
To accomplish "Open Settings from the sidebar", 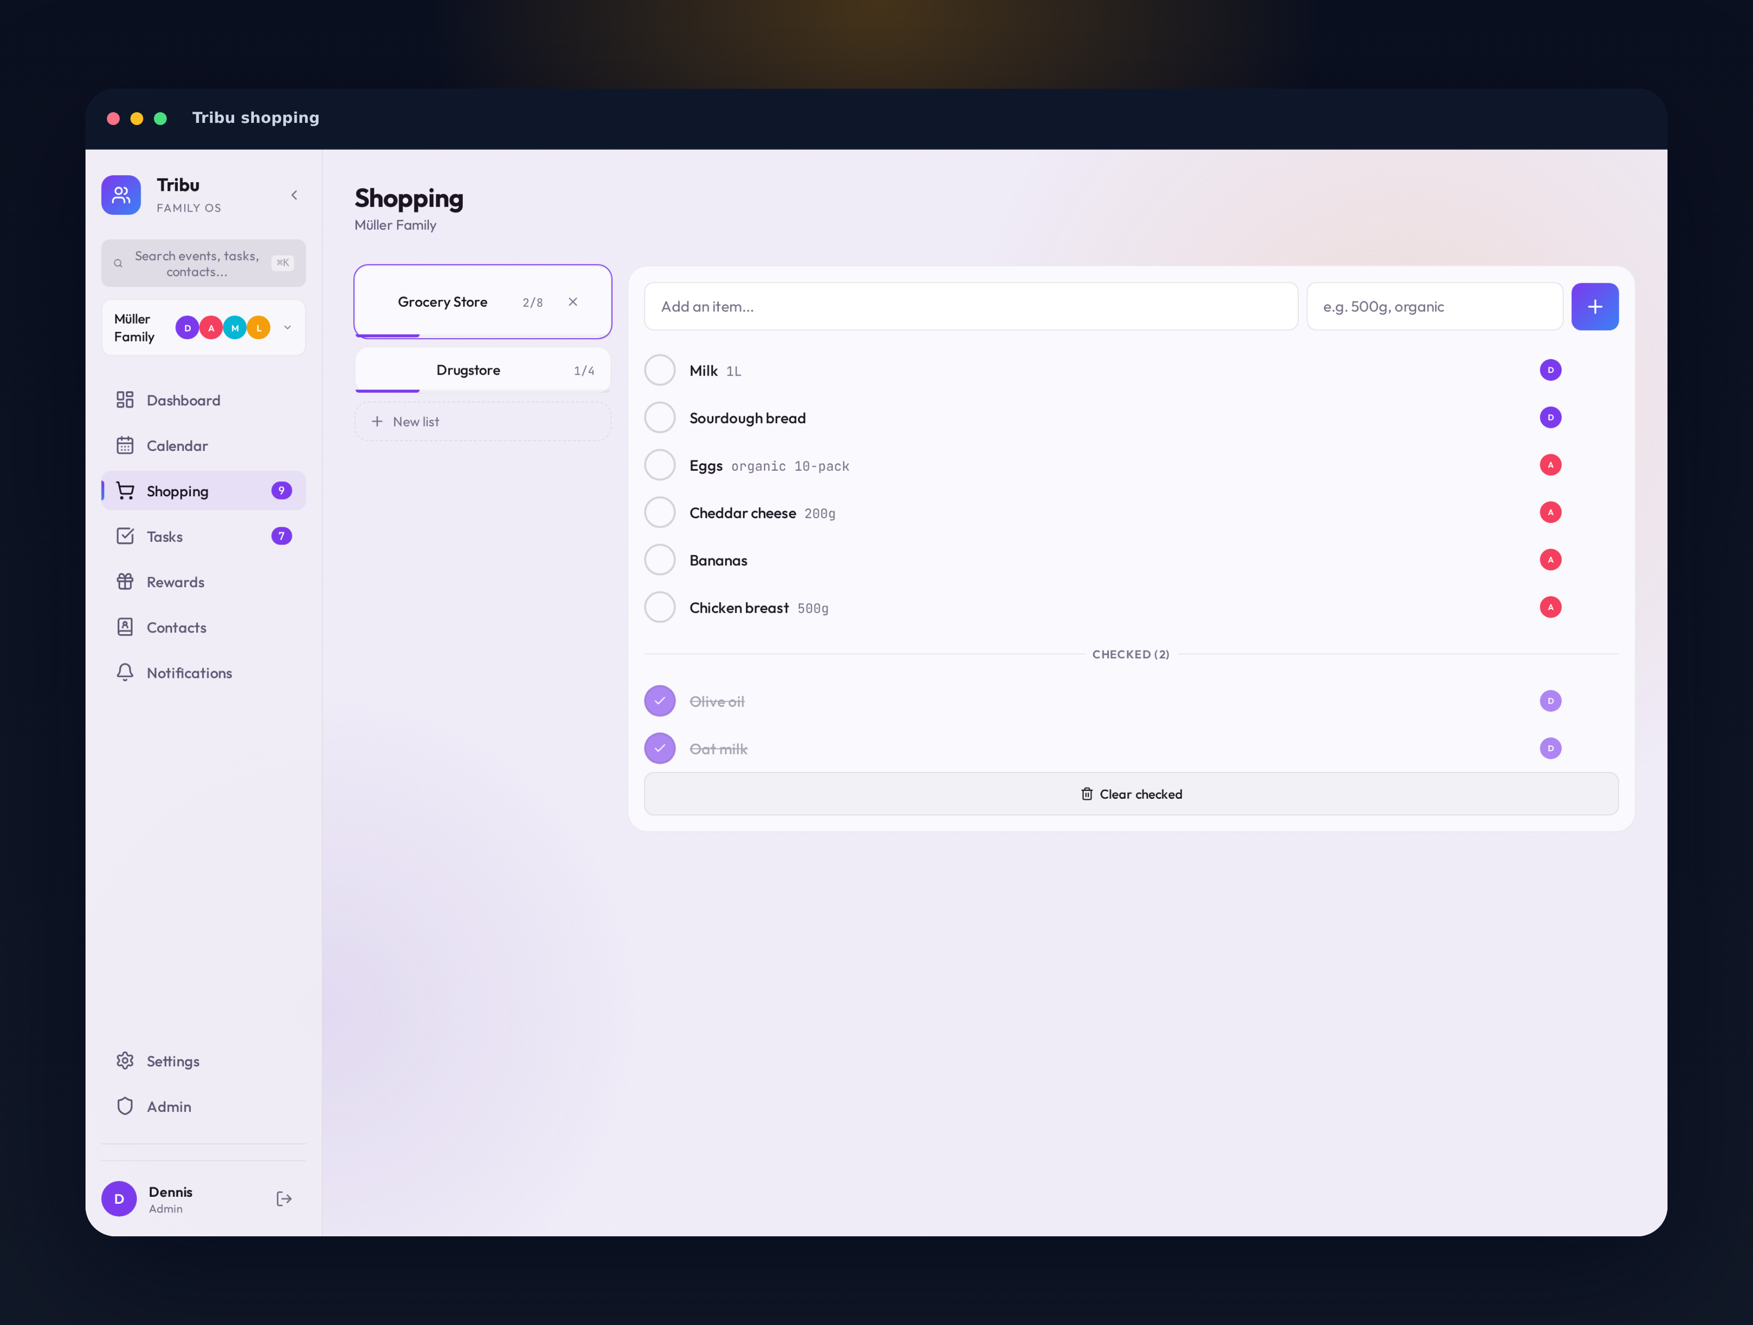I will click(x=204, y=1061).
